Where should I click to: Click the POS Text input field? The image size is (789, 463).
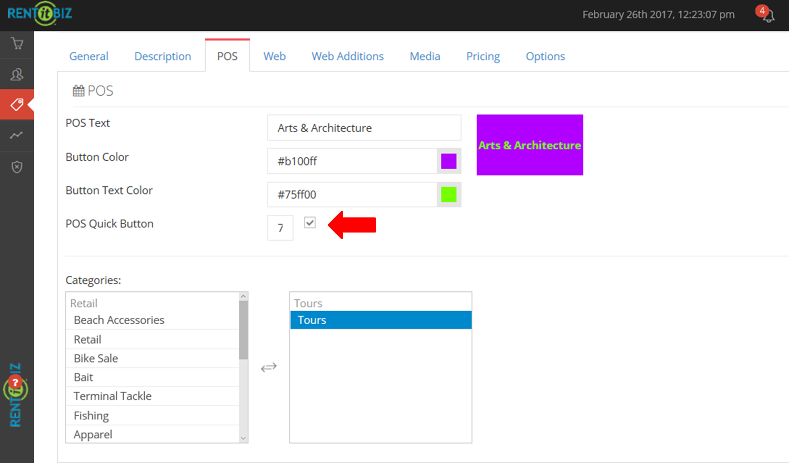(364, 128)
